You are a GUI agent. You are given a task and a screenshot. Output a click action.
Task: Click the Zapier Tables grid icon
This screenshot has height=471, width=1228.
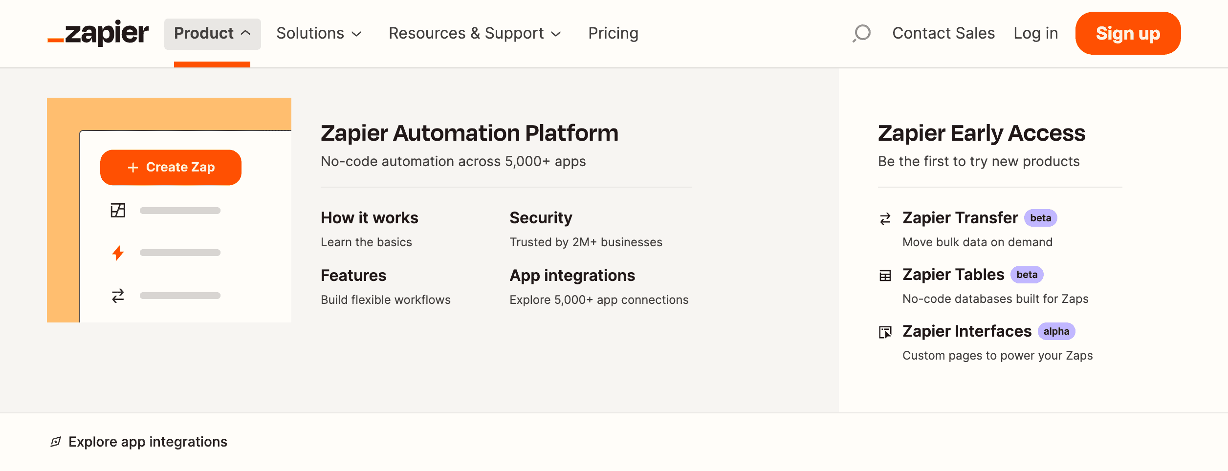tap(885, 276)
